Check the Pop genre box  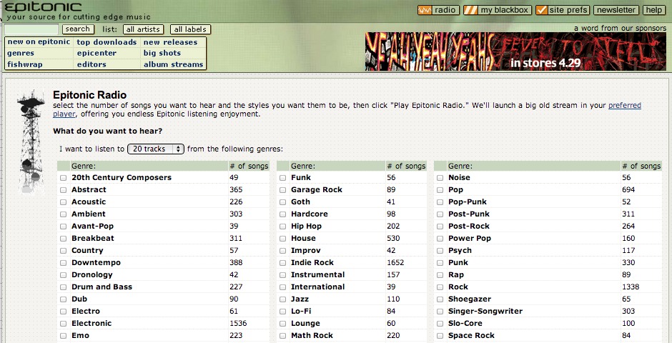[x=440, y=189]
